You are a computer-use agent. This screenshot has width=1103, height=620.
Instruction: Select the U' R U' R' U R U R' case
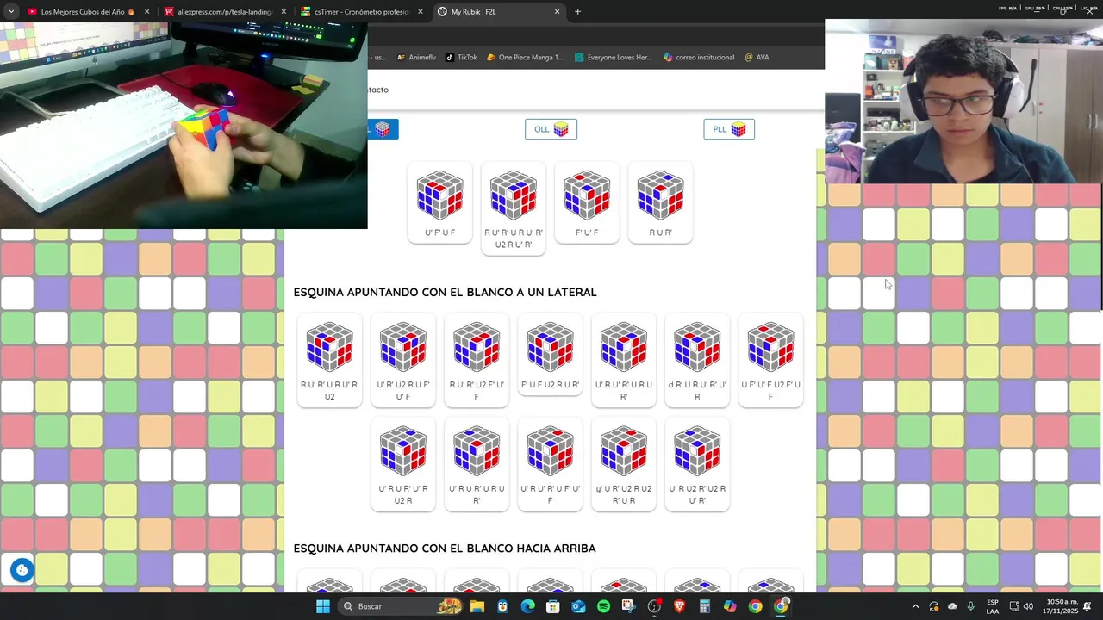click(624, 360)
